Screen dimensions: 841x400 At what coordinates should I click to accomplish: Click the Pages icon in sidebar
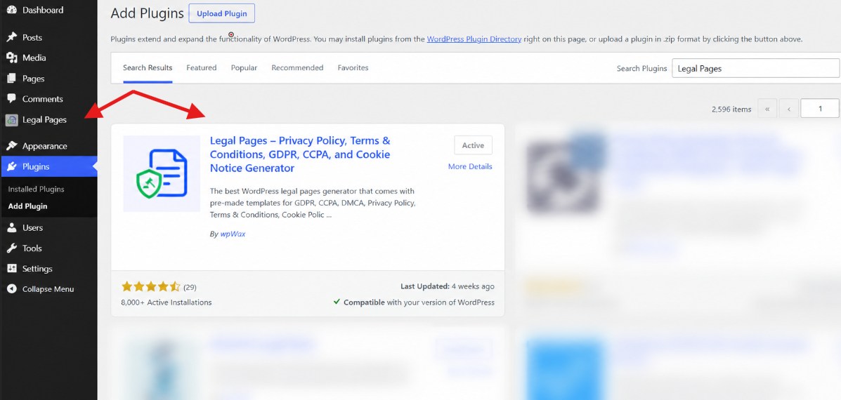(x=11, y=79)
